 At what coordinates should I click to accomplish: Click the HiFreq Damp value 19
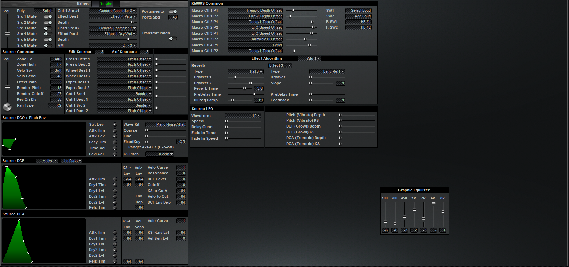pos(259,100)
